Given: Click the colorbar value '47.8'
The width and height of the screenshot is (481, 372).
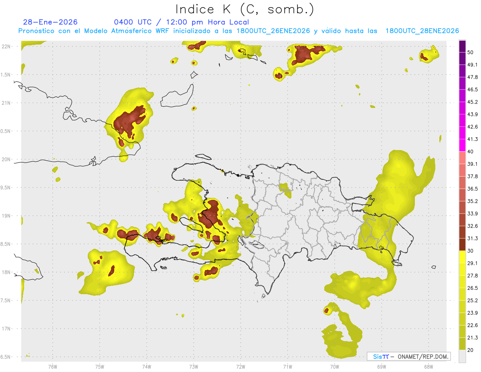Looking at the screenshot, I should coord(473,77).
